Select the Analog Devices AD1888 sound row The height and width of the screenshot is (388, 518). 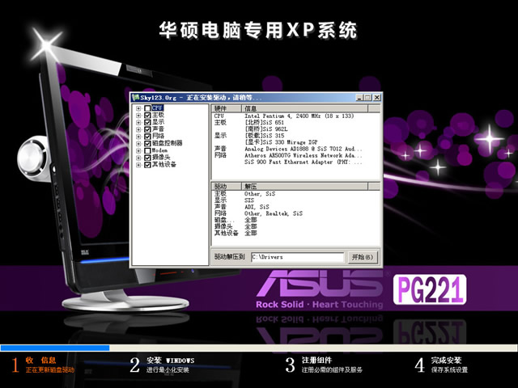(295, 149)
